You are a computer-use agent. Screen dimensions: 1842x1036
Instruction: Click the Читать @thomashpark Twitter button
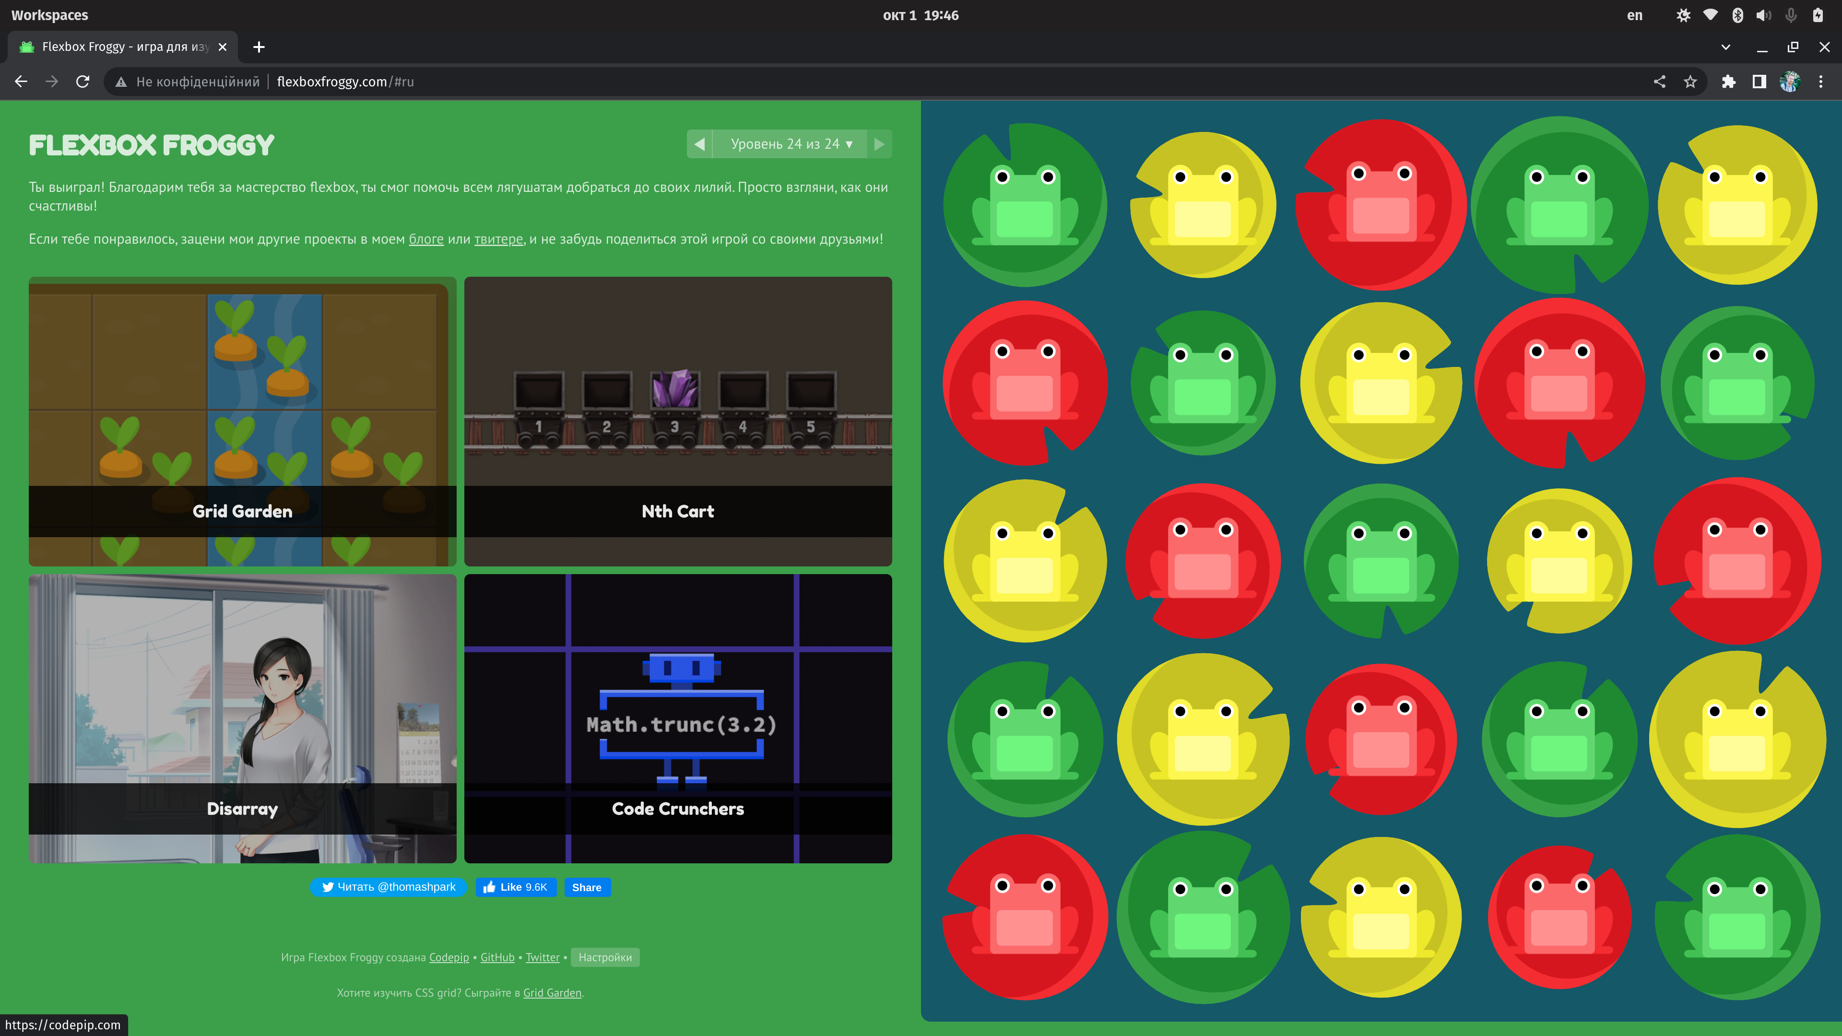pos(388,886)
